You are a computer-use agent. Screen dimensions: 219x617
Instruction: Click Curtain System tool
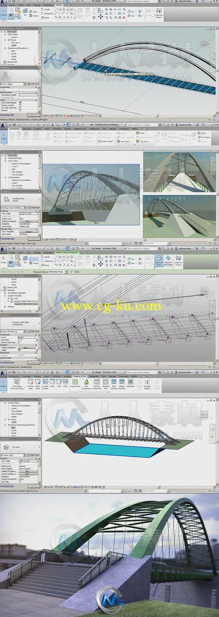coord(45,384)
